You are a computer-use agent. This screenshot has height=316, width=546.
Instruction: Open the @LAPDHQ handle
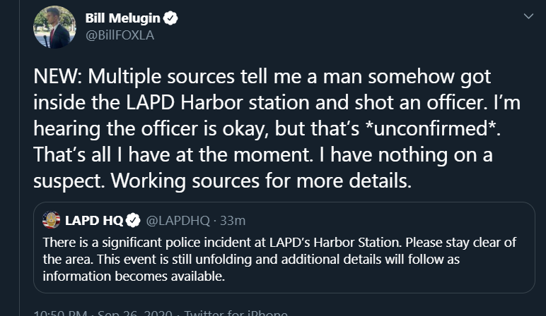coord(178,221)
